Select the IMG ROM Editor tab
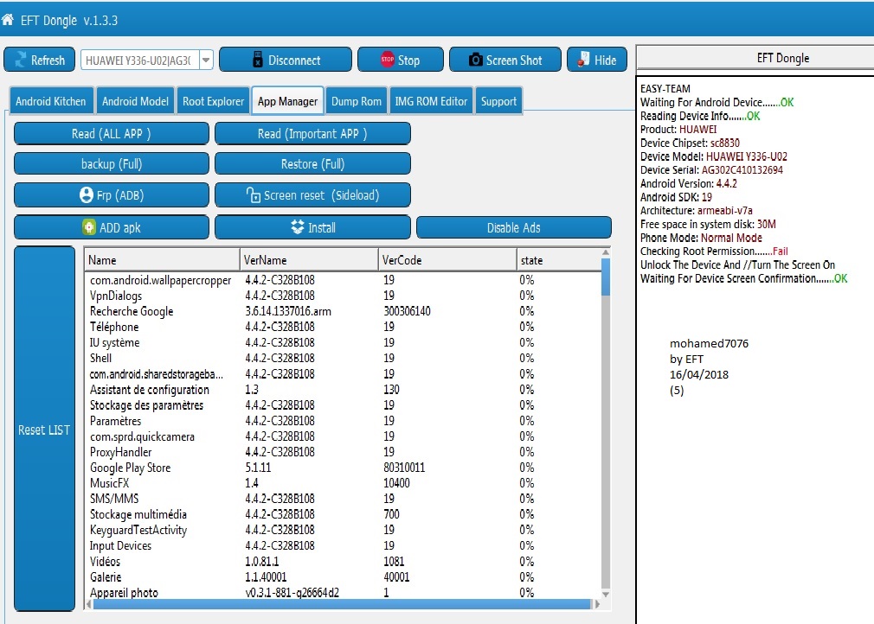Viewport: 874px width, 624px height. click(x=431, y=101)
